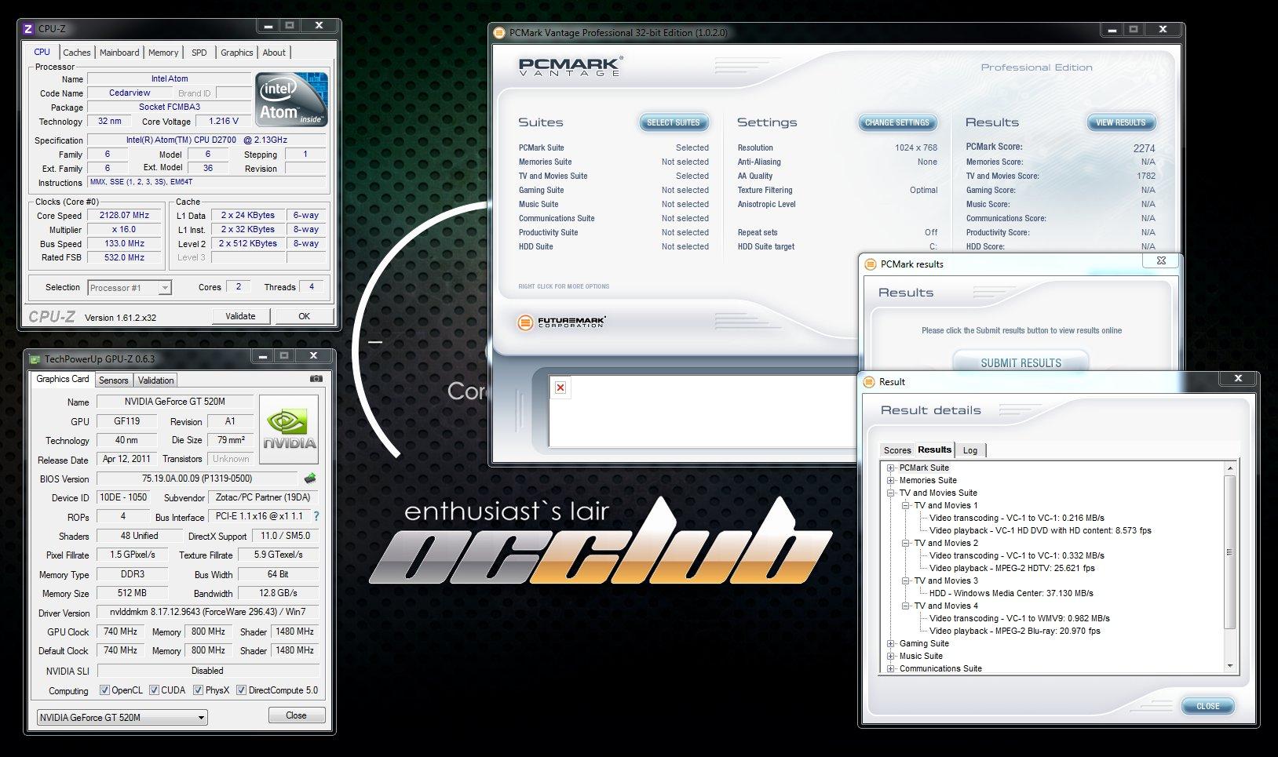
Task: Click the scrollbar down arrow in results tree
Action: pos(1230,666)
